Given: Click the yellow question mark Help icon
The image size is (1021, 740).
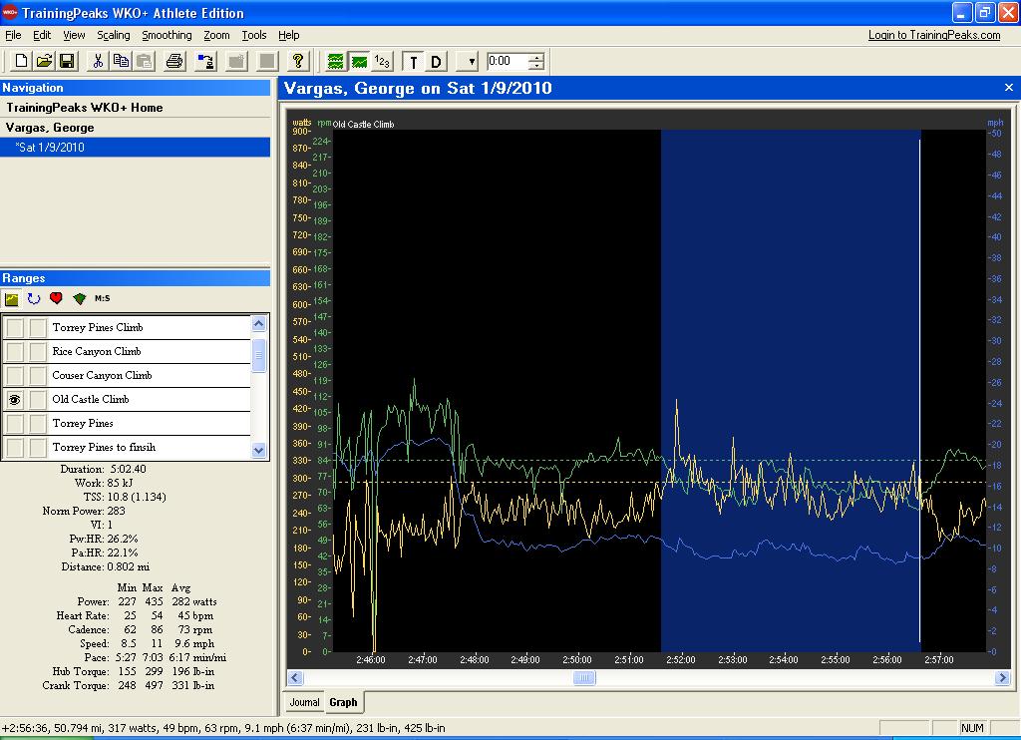Looking at the screenshot, I should pos(297,61).
